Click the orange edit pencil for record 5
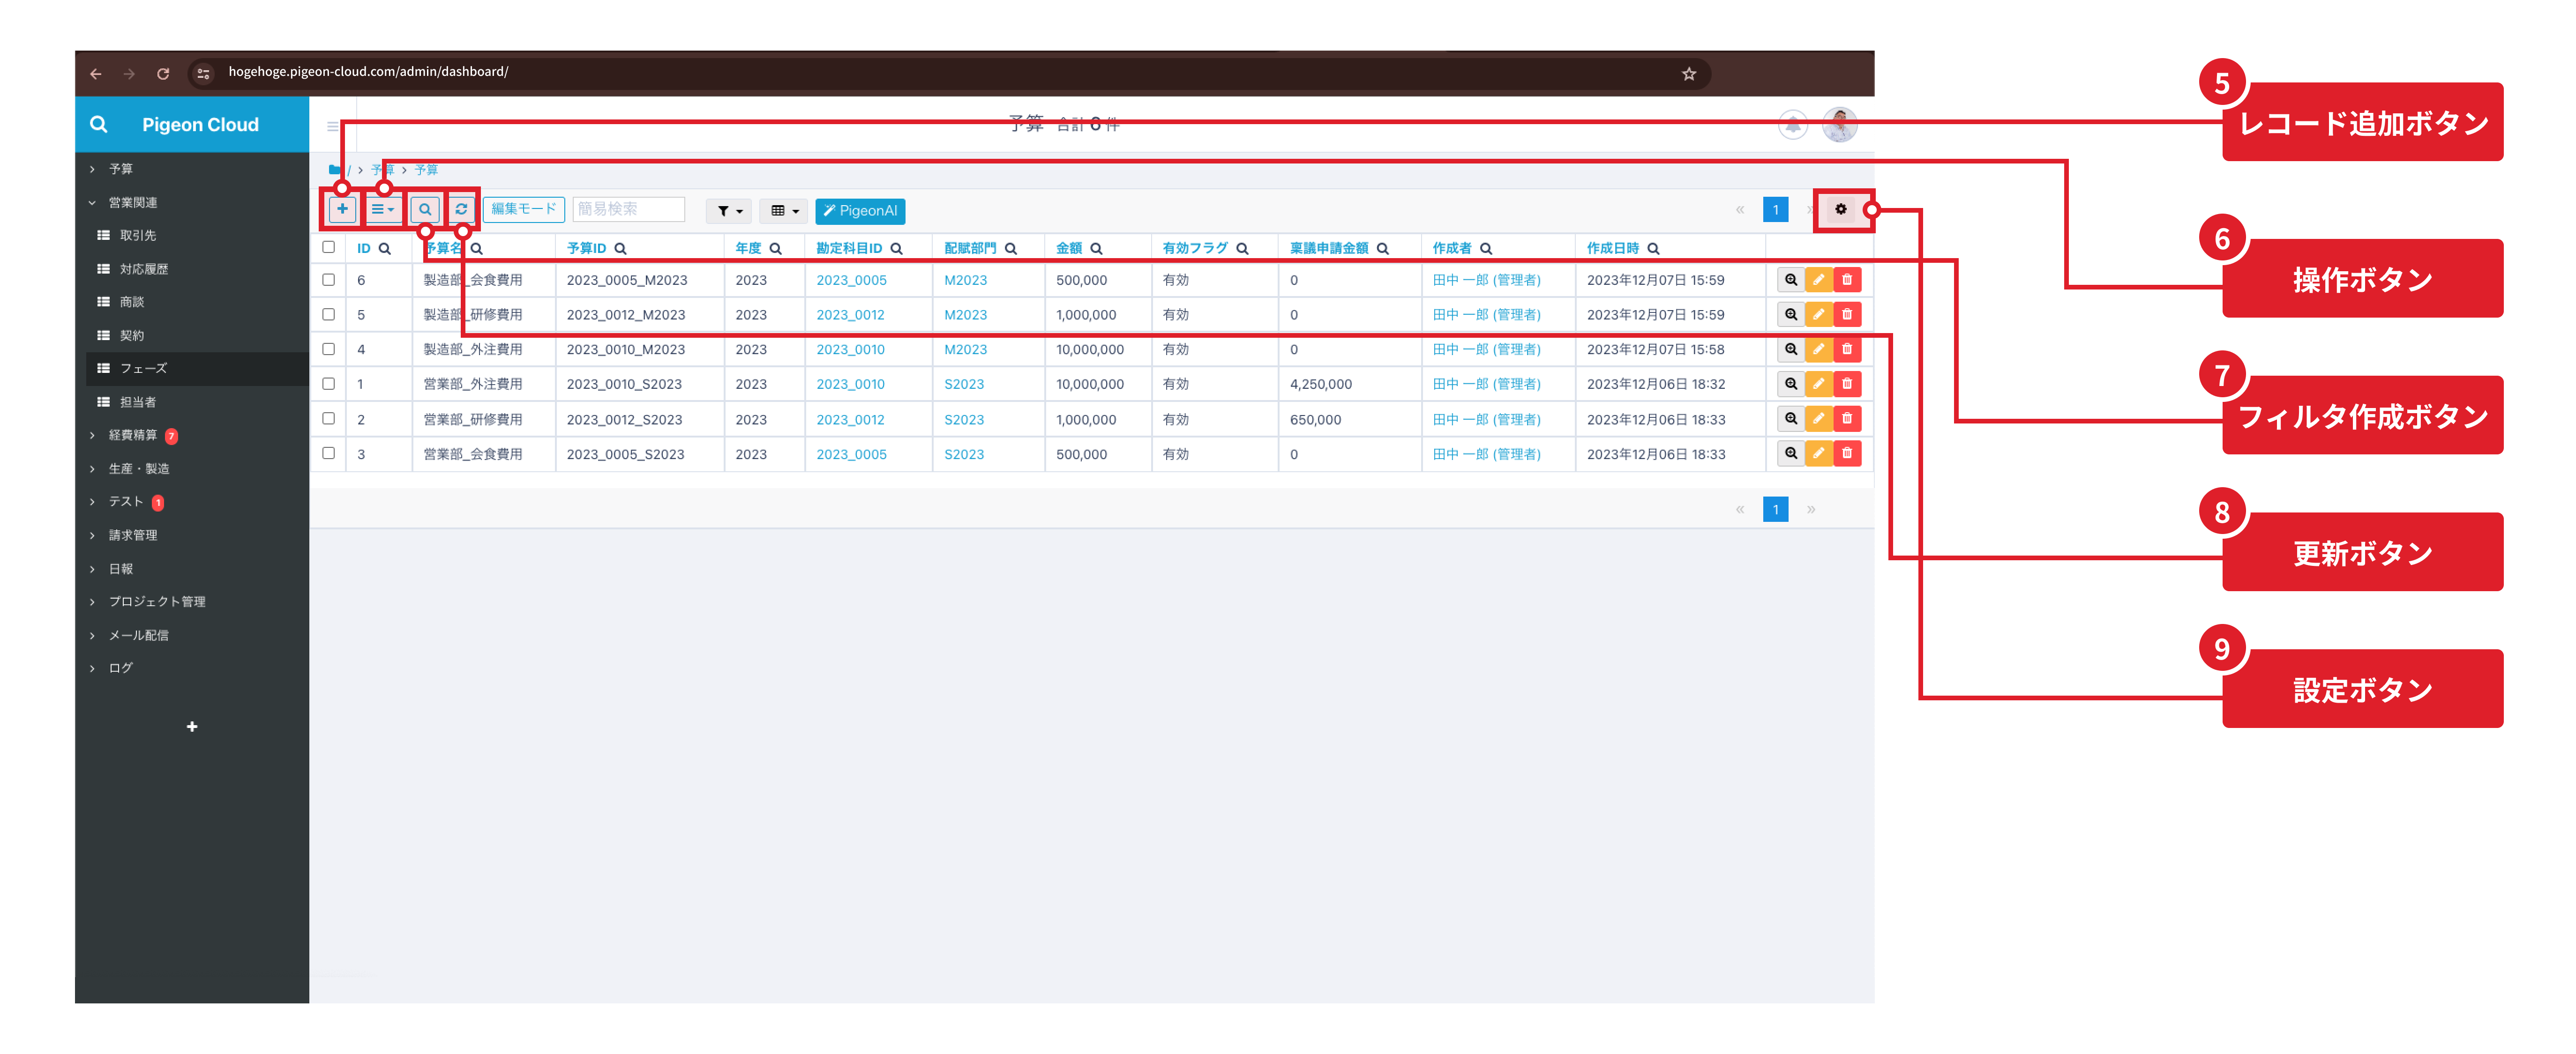 click(x=1818, y=315)
